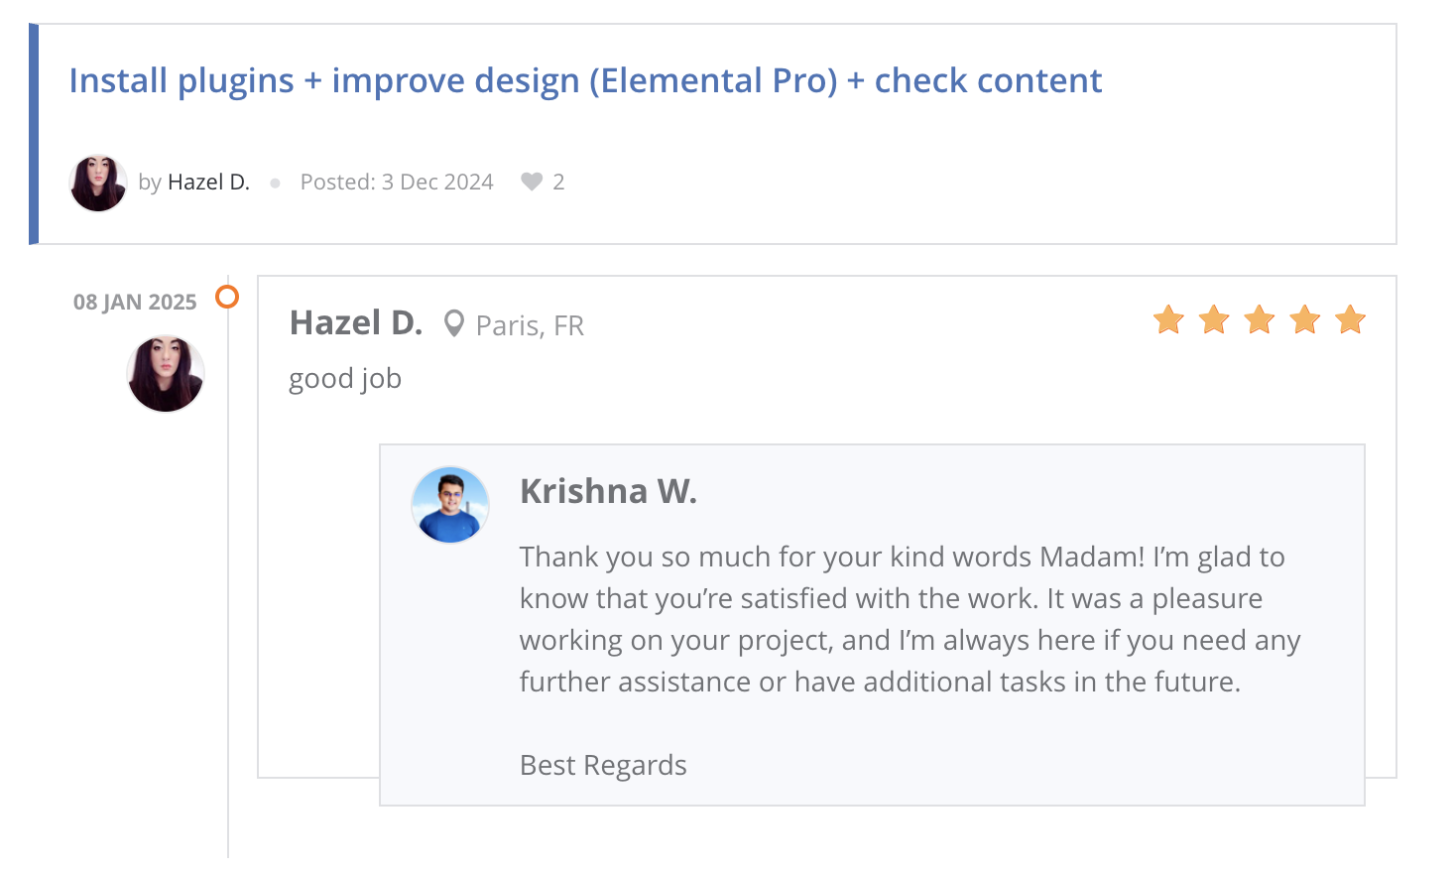This screenshot has height=873, width=1456.
Task: Click the fifth rating star
Action: [x=1350, y=320]
